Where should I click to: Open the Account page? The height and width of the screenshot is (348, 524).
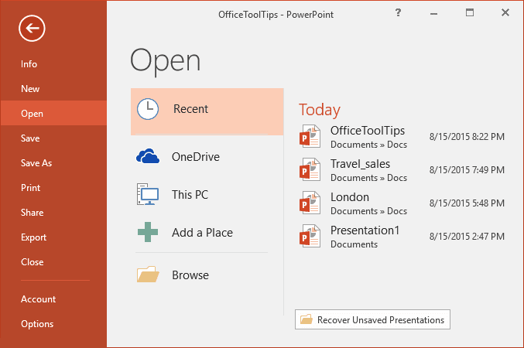(53, 299)
